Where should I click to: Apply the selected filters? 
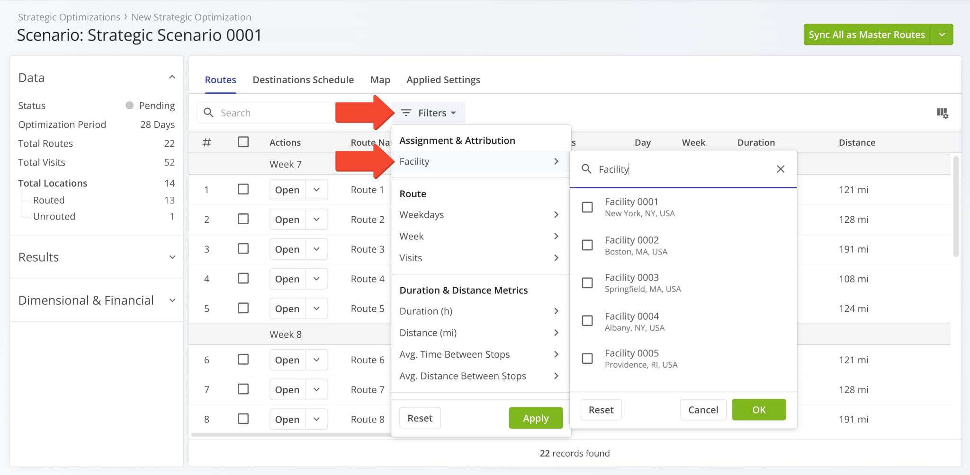[535, 418]
